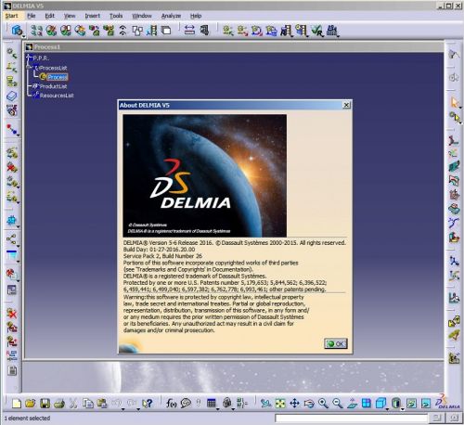Click the Shading render style cylinder icon
The height and width of the screenshot is (425, 464).
click(x=396, y=403)
